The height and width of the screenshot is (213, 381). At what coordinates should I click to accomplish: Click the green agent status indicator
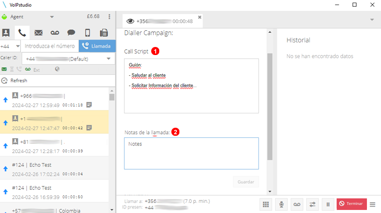click(4, 17)
